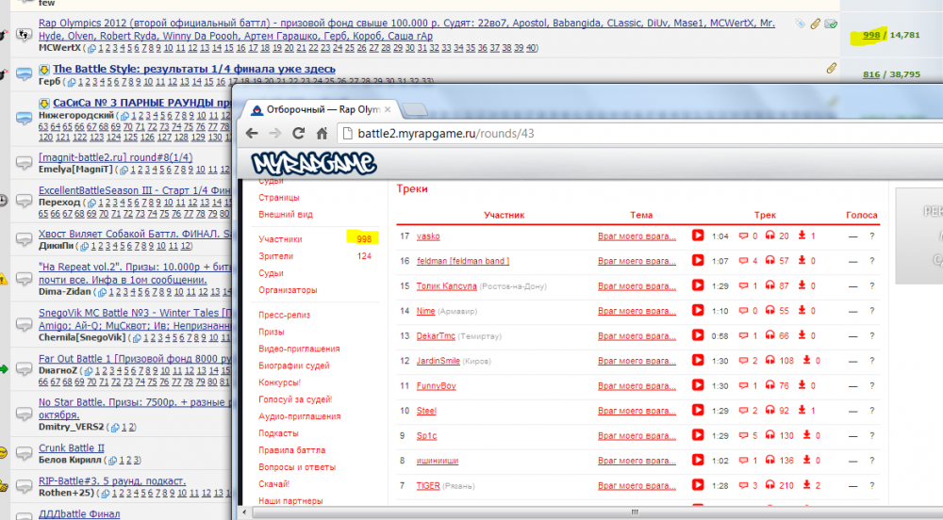Open a new browser tab
This screenshot has height=520, width=943.
[x=414, y=109]
